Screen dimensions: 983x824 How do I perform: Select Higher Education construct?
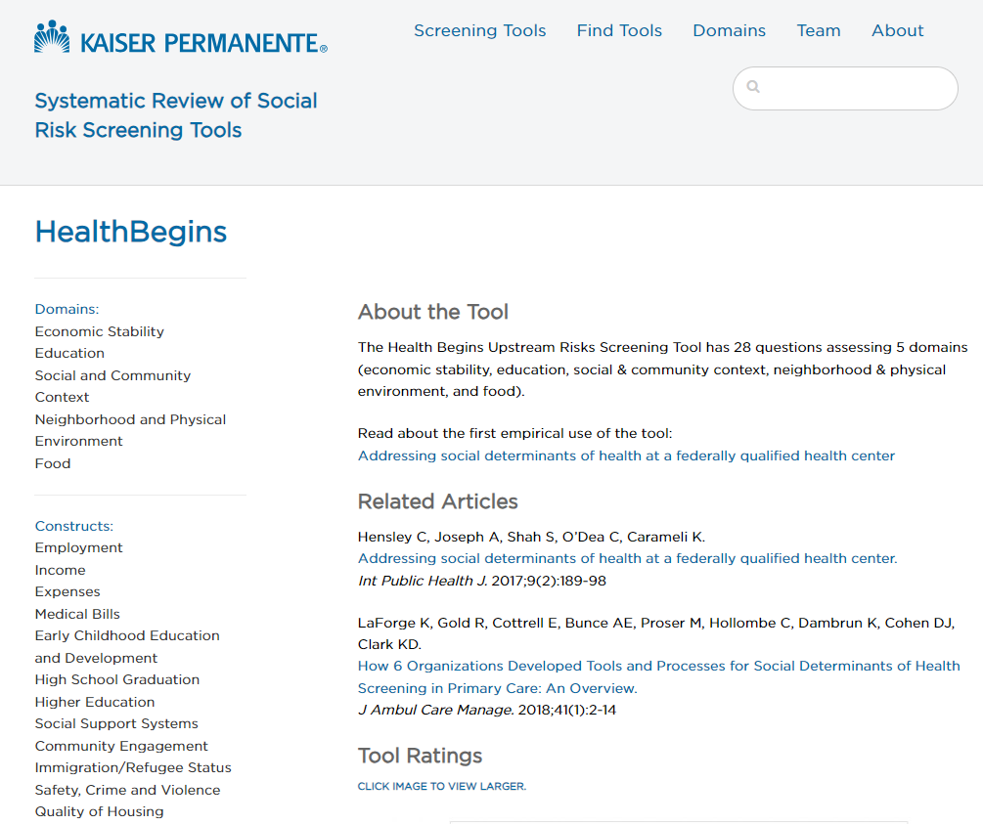pos(95,702)
